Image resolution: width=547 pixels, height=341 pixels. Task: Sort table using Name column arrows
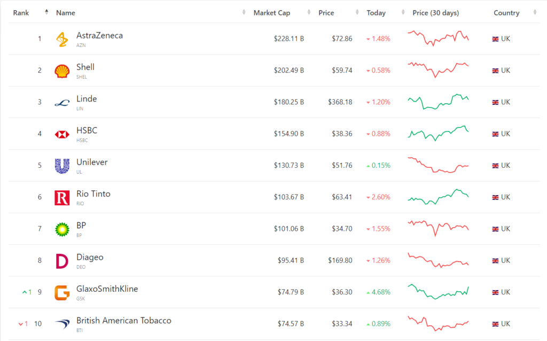click(x=244, y=12)
